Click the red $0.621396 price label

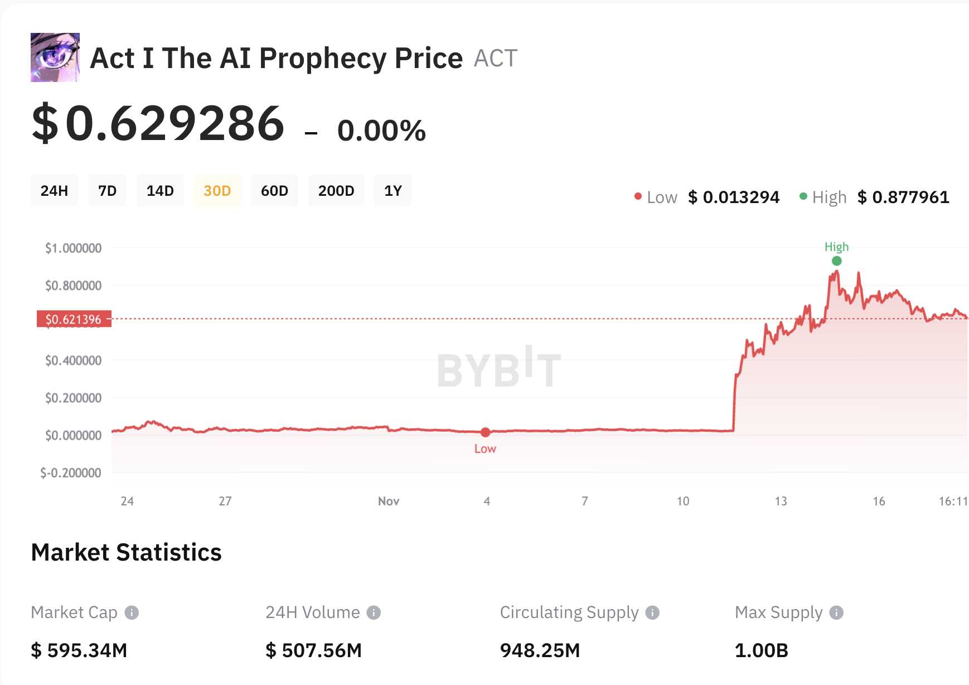(x=74, y=319)
